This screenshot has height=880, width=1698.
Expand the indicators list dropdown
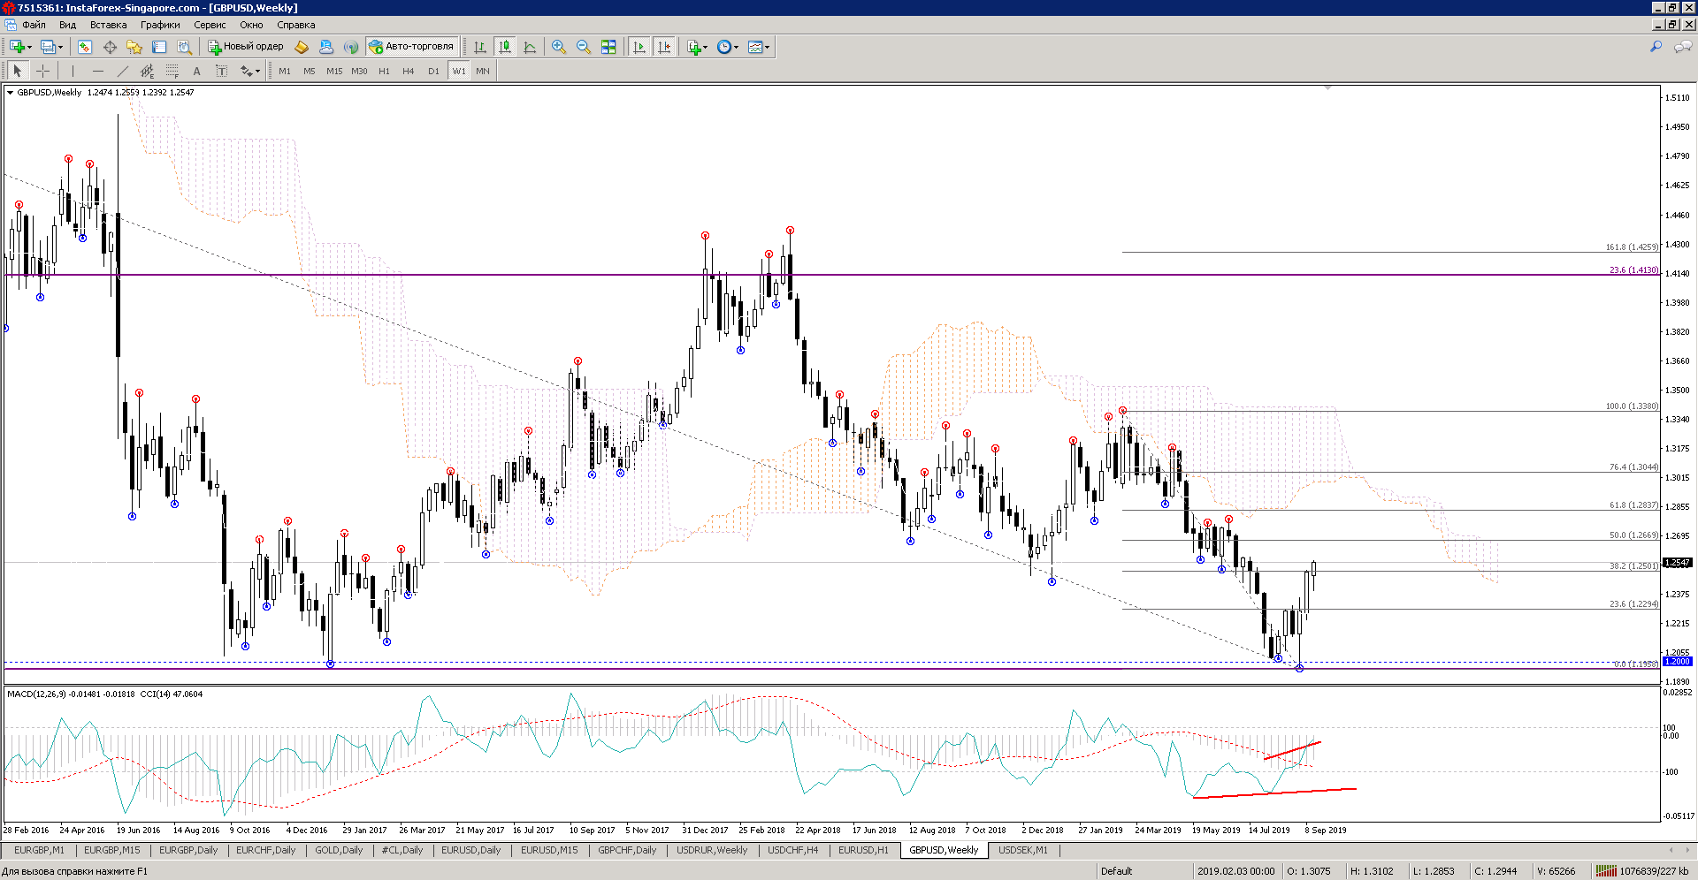point(705,48)
